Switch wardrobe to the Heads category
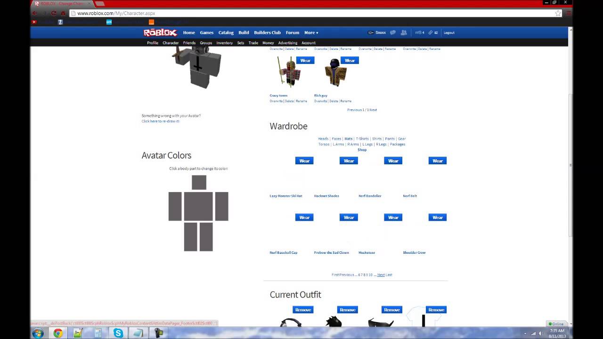Viewport: 603px width, 339px height. click(x=323, y=139)
